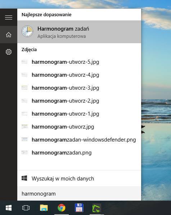
Task: Open Task View on the taskbar
Action: pyautogui.click(x=26, y=208)
